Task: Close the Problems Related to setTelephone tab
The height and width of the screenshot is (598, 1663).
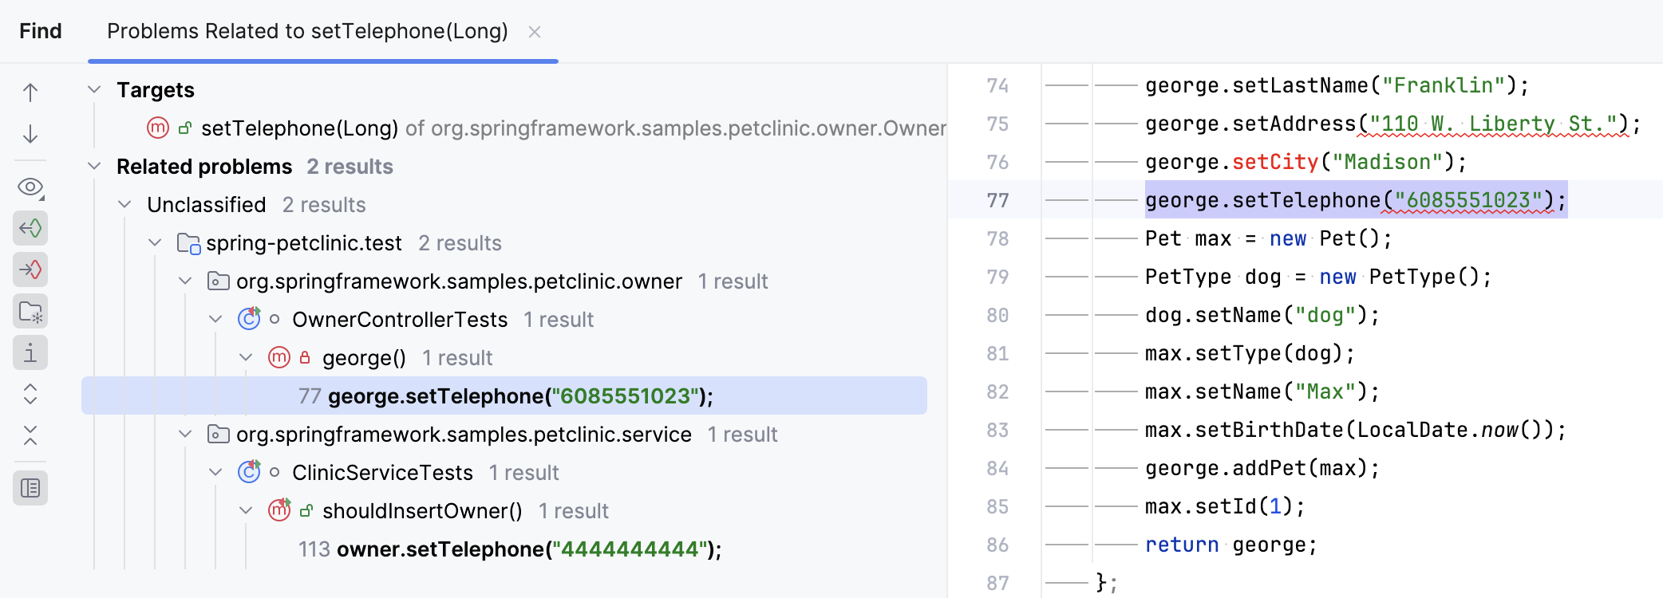Action: (535, 32)
